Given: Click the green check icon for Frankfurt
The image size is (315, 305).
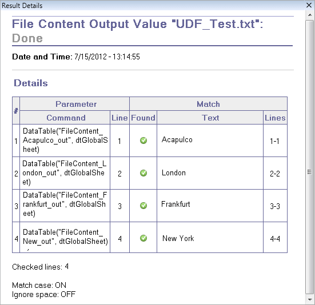Looking at the screenshot, I should (x=143, y=206).
